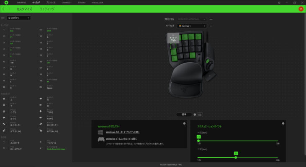
Task: Open the ellipsis menu beside Keymap 1
Action: (211, 26)
